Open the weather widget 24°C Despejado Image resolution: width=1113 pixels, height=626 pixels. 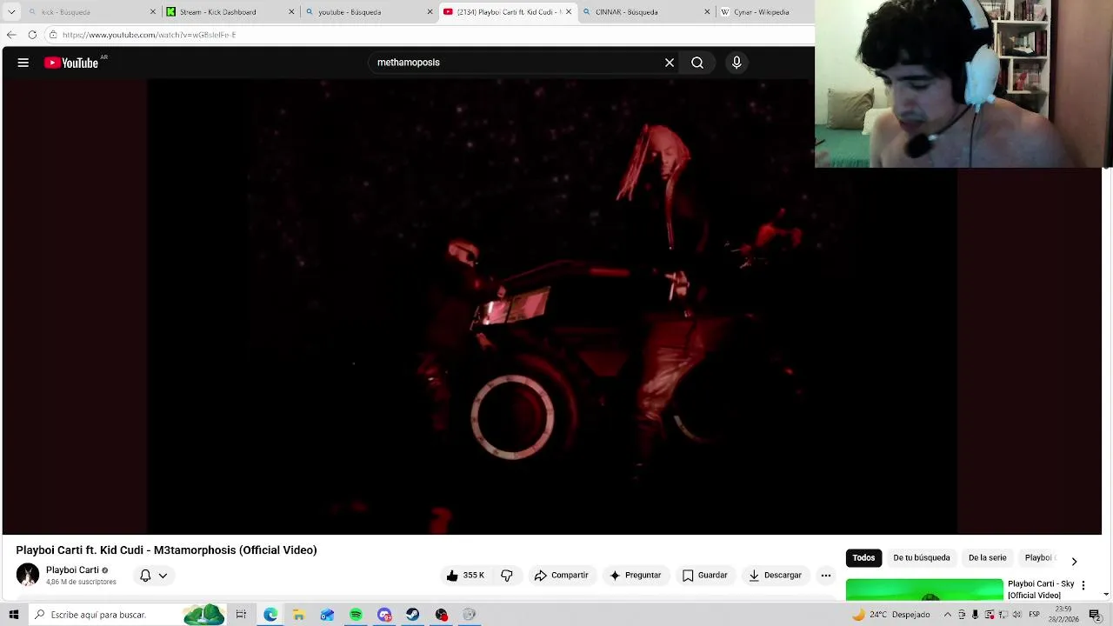pyautogui.click(x=891, y=615)
